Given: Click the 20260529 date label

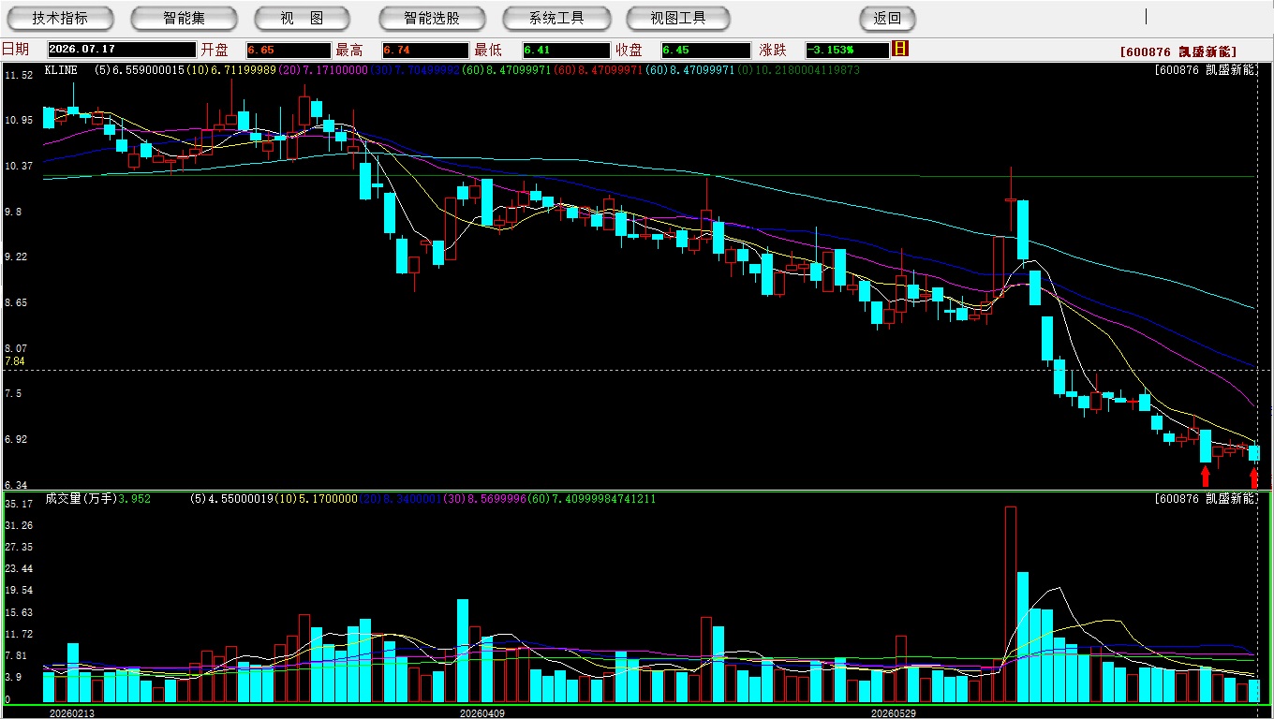Looking at the screenshot, I should click(894, 713).
